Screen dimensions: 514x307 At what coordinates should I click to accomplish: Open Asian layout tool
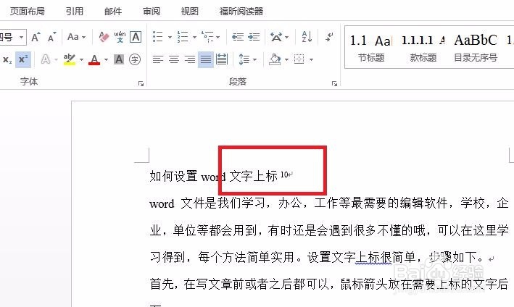coord(276,37)
